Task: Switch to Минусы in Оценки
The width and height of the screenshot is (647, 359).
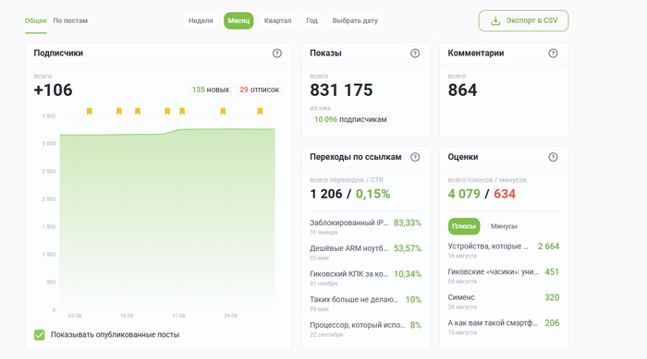Action: pyautogui.click(x=504, y=226)
